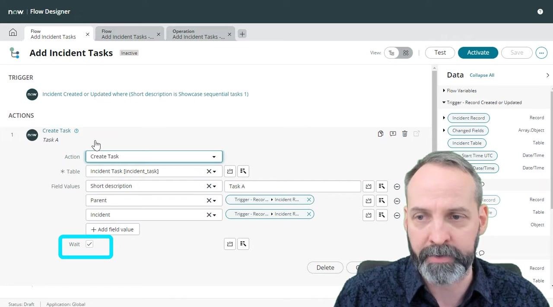Select the Incident Record pill
This screenshot has height=307, width=553.
(468, 118)
